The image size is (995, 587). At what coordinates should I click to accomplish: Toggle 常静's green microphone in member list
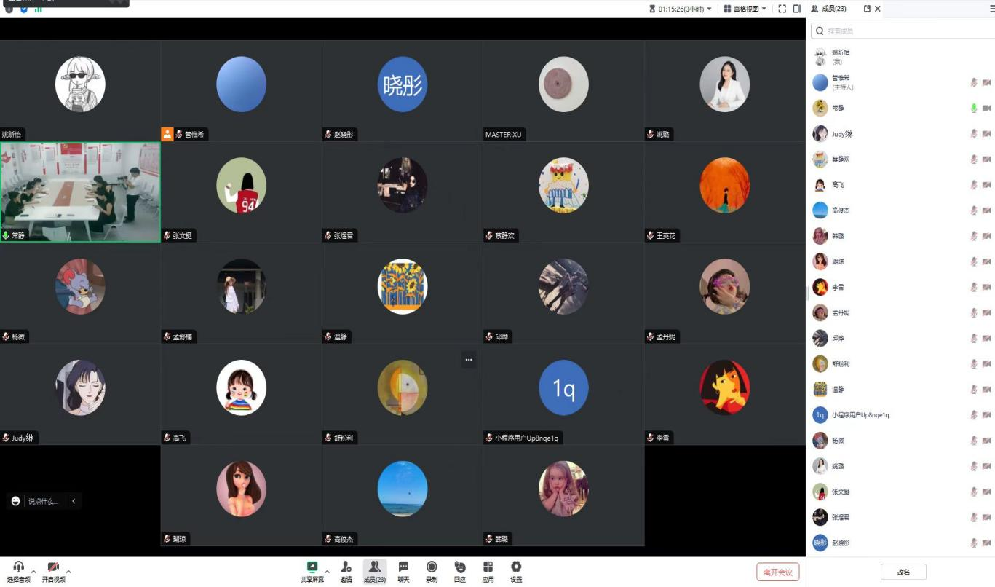point(974,108)
